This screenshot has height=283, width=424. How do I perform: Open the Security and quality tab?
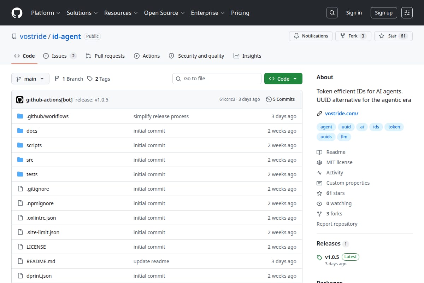point(196,56)
